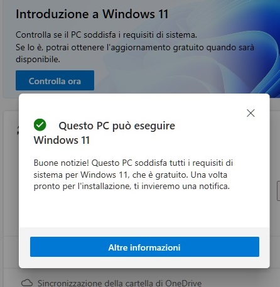The height and width of the screenshot is (287, 280).
Task: Click the green checkmark success icon
Action: click(x=40, y=125)
